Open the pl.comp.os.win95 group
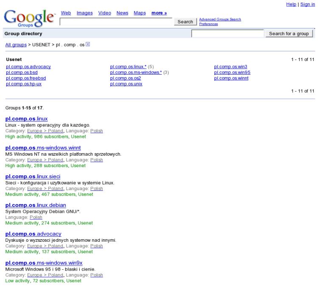Image resolution: width=318 pixels, height=288 pixels. point(232,72)
